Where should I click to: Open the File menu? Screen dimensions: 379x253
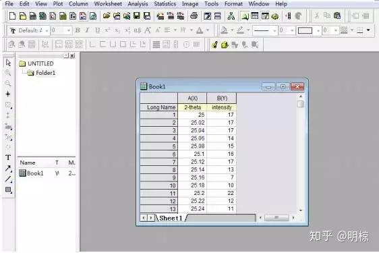pyautogui.click(x=9, y=4)
